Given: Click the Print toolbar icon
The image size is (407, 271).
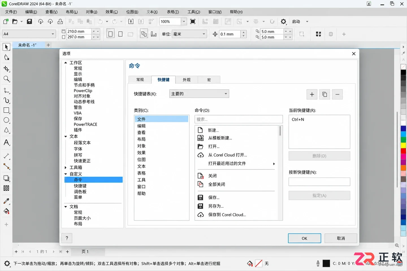Looking at the screenshot, I should tap(60, 21).
